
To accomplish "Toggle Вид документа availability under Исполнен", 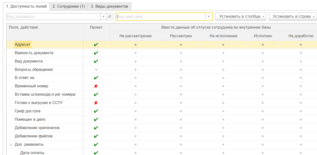I will click(x=263, y=61).
